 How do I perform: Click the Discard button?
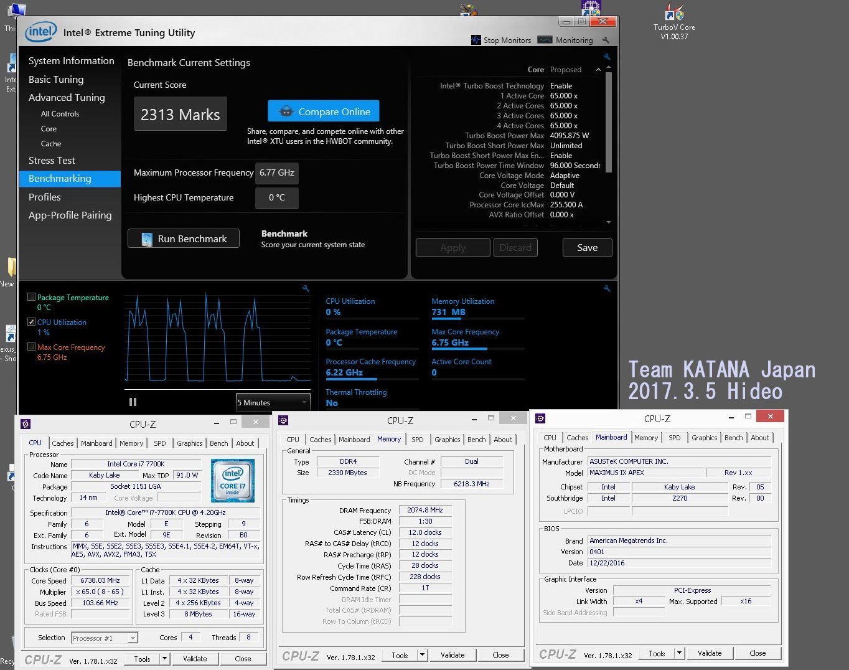pos(516,248)
